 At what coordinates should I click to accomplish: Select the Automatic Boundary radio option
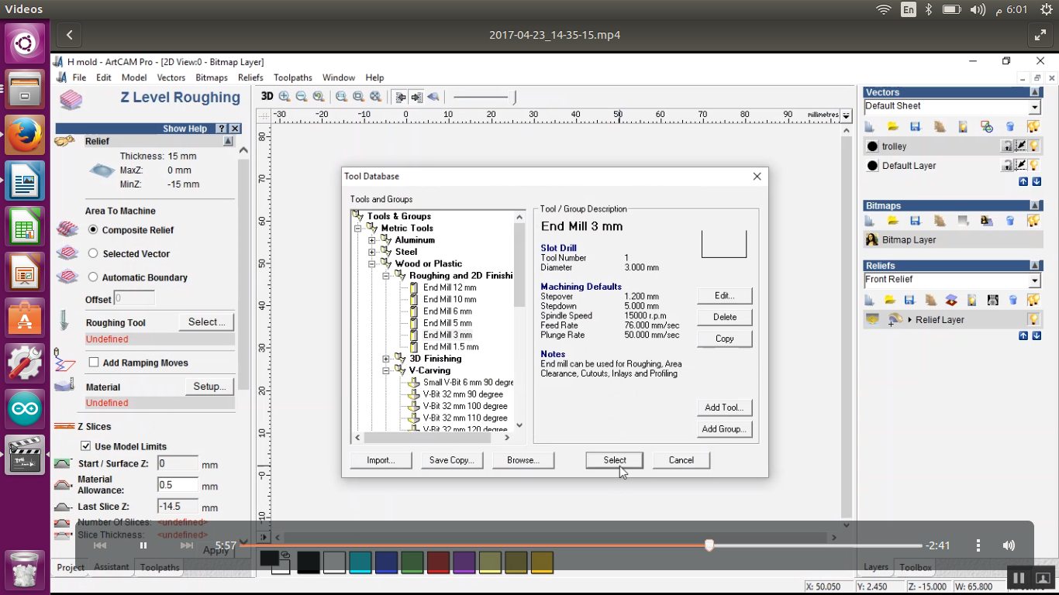pos(93,277)
